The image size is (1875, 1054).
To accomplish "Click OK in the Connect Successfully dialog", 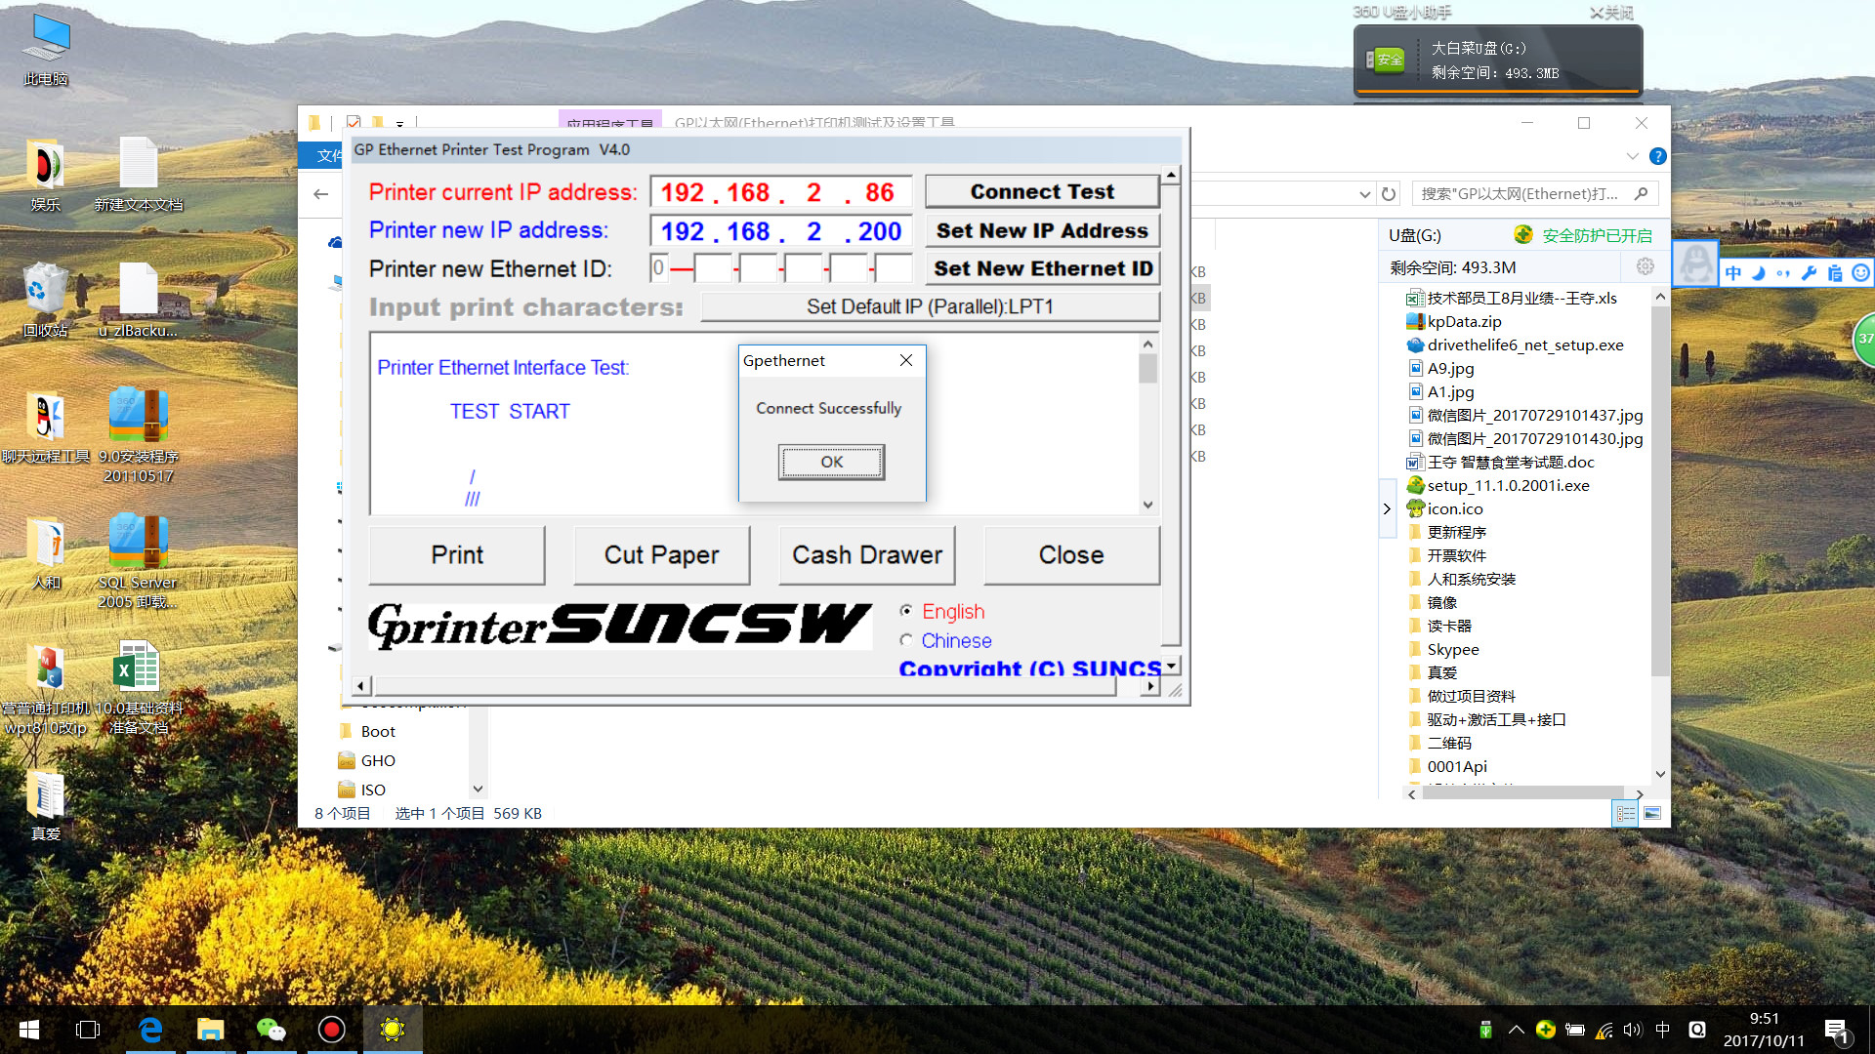I will [x=831, y=462].
